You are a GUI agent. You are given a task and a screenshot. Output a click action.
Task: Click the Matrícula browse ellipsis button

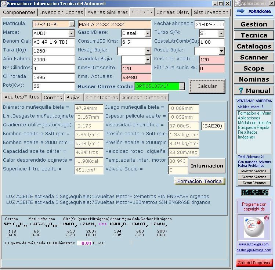(72, 24)
